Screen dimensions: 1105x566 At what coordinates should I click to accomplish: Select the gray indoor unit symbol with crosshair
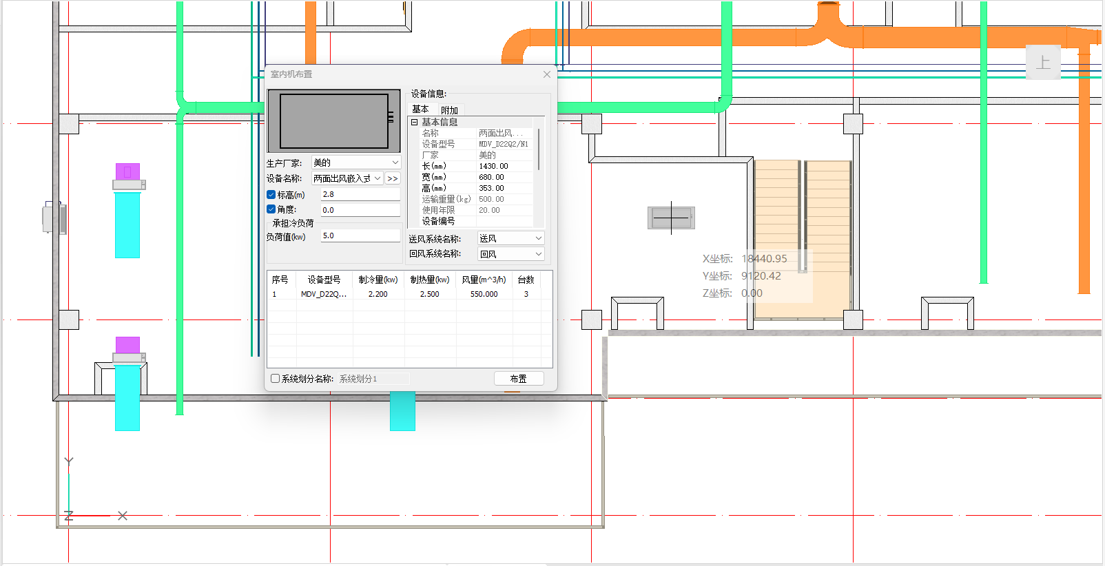[671, 218]
